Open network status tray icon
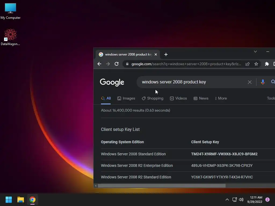 (234, 200)
